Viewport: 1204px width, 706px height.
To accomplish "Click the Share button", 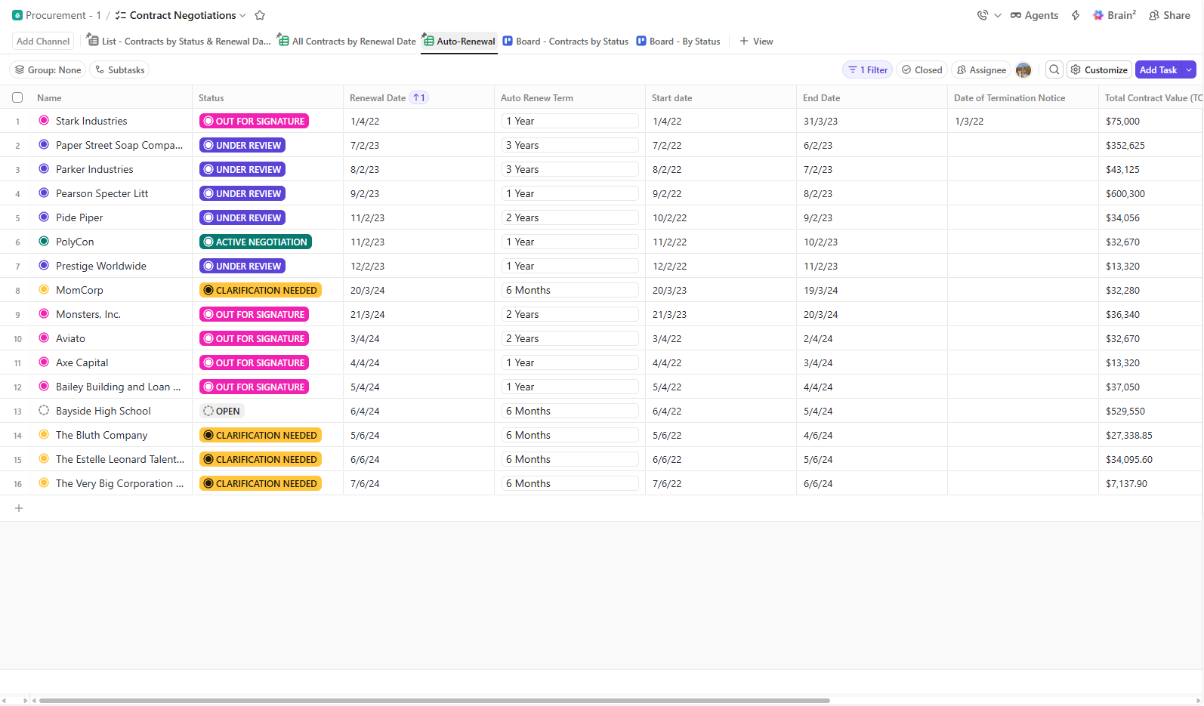I will pyautogui.click(x=1169, y=15).
